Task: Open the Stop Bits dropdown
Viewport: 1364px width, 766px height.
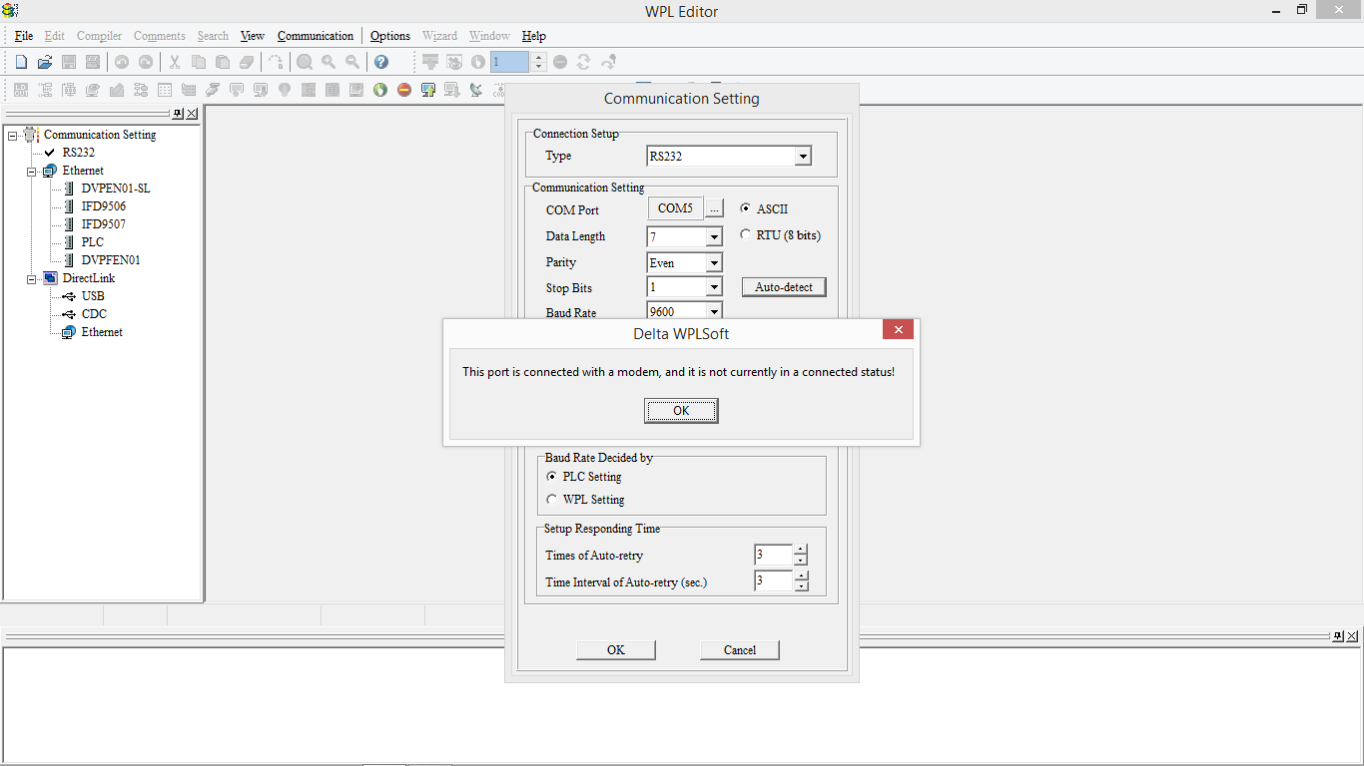Action: [x=714, y=287]
